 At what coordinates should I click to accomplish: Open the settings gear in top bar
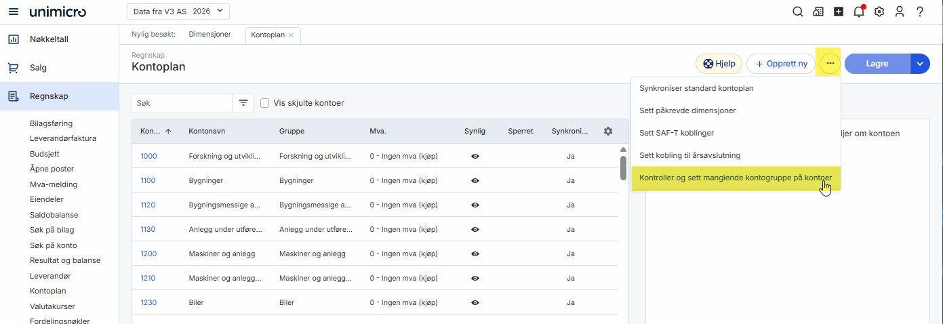(879, 12)
